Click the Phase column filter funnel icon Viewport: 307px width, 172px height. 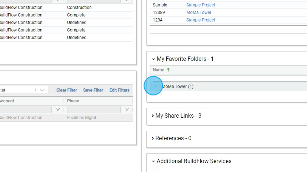[x=126, y=110]
